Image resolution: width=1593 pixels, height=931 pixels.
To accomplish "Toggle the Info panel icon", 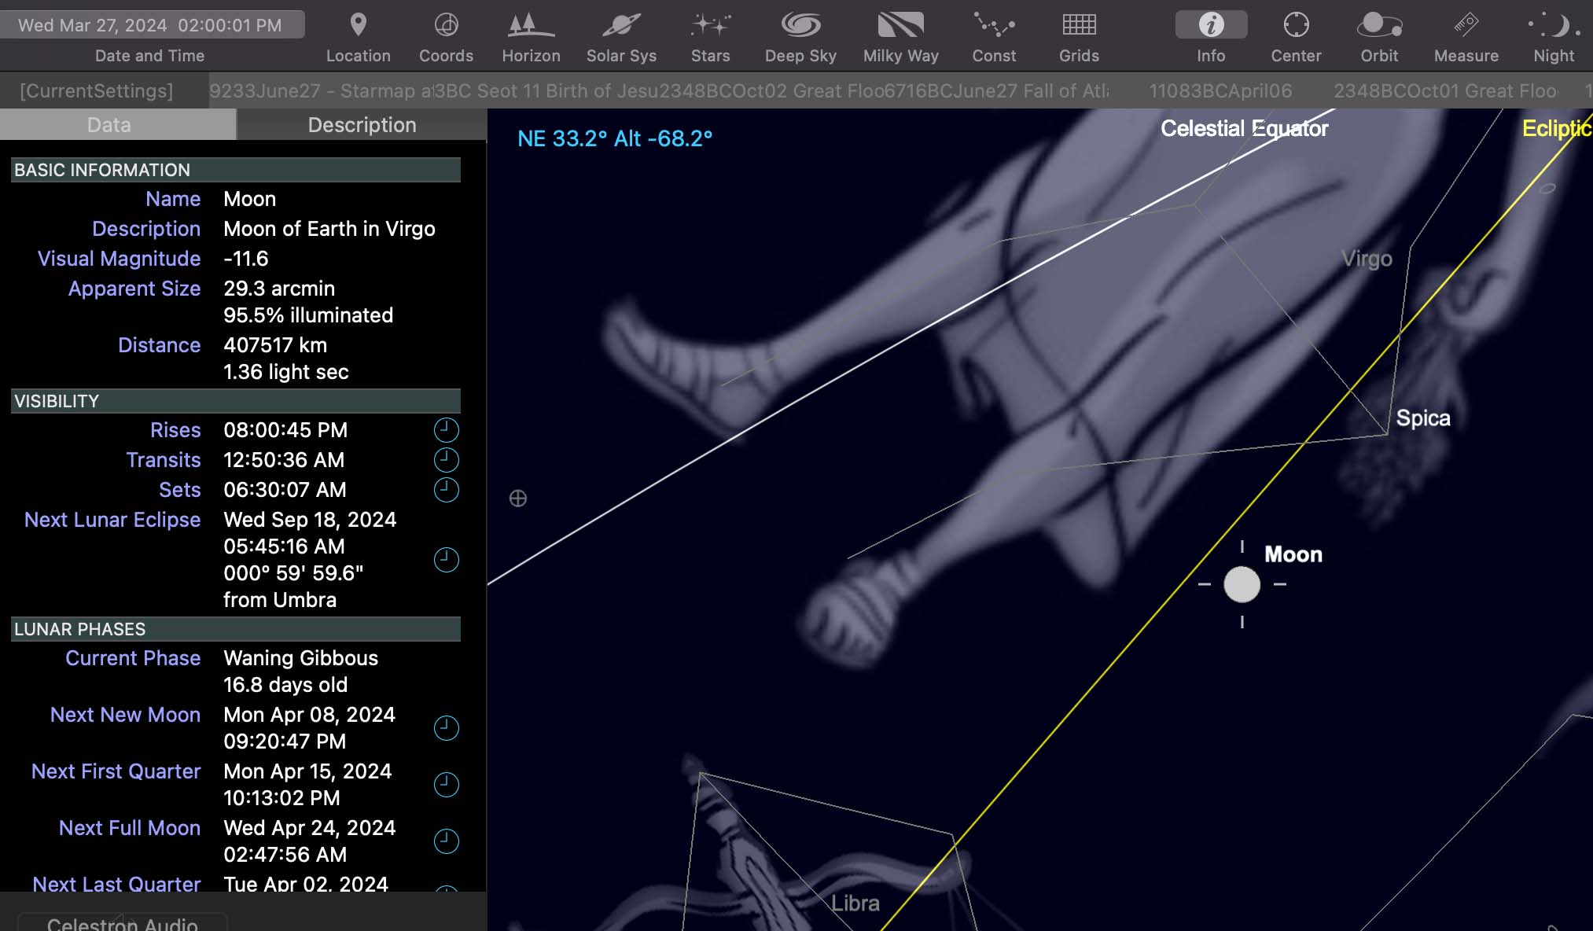I will [1211, 25].
